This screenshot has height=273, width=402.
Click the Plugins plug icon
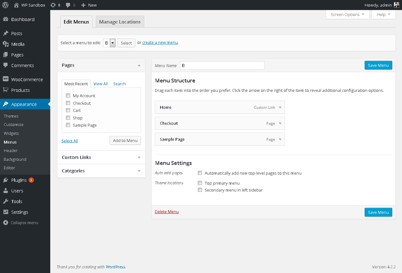(x=6, y=180)
